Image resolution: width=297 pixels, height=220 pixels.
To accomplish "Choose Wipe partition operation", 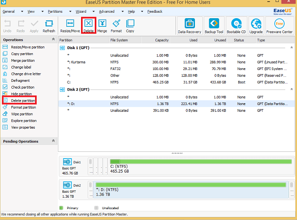I will [x=18, y=114].
